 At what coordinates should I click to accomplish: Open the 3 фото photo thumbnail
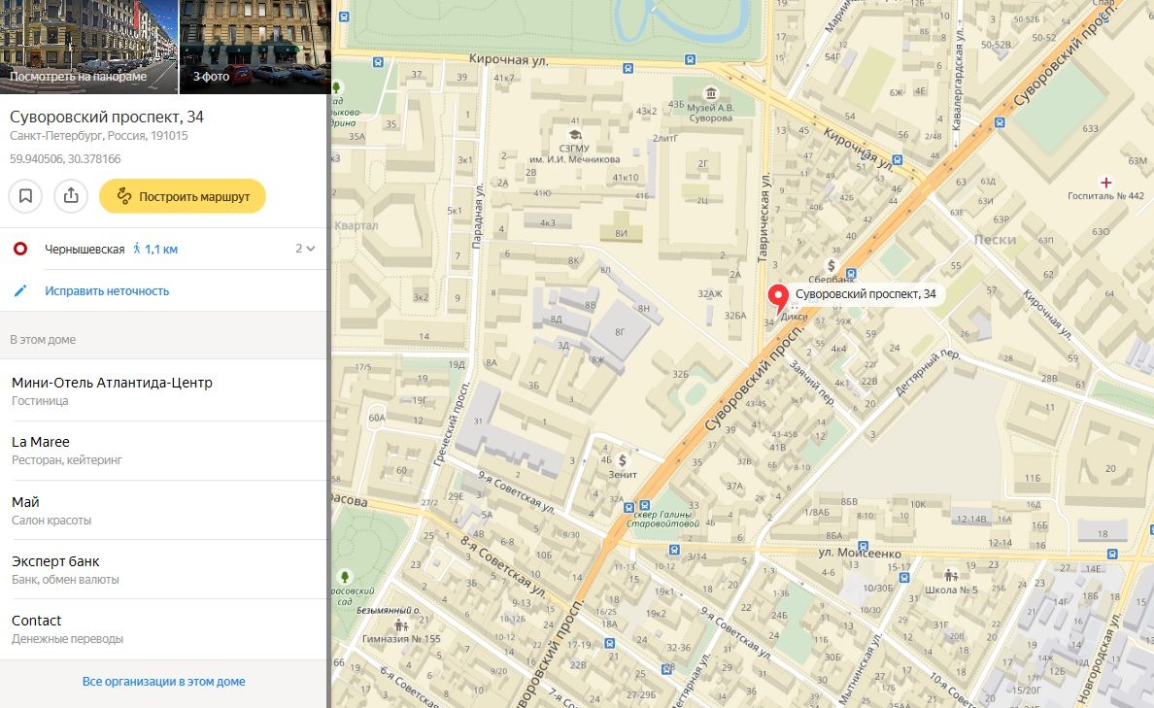click(255, 47)
